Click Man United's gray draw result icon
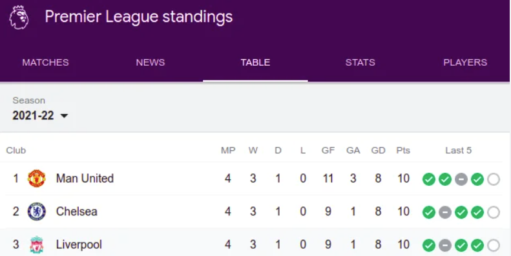The width and height of the screenshot is (511, 256). 461,179
